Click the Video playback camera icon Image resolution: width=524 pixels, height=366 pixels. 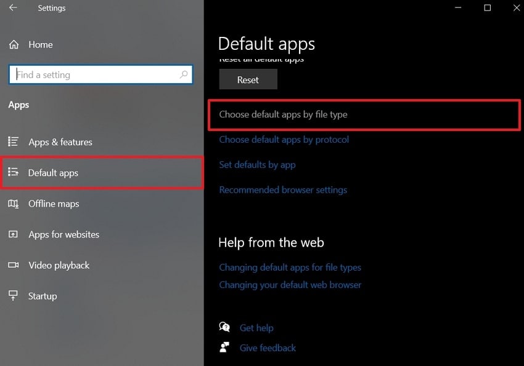tap(14, 265)
